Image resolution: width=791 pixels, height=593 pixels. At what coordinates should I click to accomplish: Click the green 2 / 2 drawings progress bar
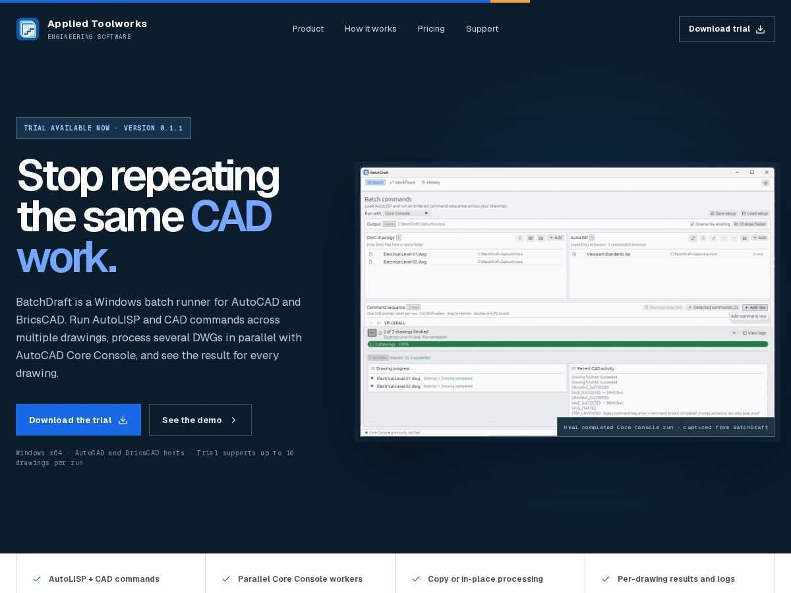point(568,344)
